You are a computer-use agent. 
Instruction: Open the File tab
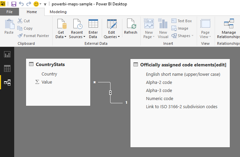pyautogui.click(x=9, y=12)
